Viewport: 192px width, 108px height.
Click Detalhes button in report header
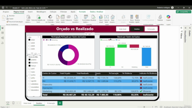coord(137,29)
